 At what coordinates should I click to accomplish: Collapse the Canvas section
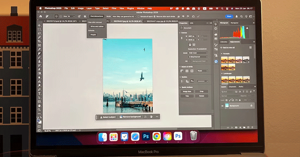click(180, 33)
